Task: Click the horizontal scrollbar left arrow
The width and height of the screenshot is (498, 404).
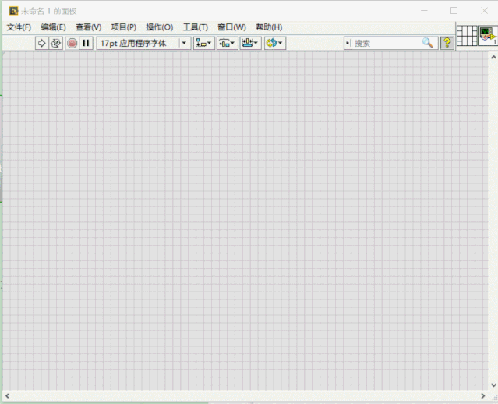Action: tap(7, 395)
